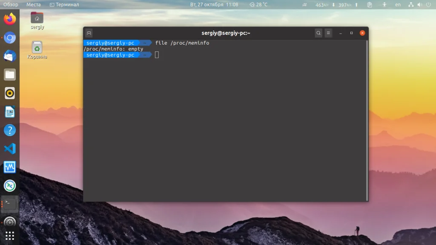Toggle the accessibility menu
This screenshot has width=436, height=245.
[x=384, y=5]
